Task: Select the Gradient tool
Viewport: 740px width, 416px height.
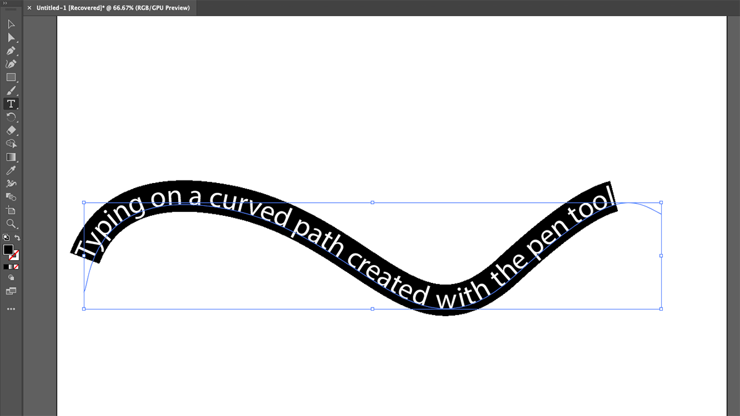Action: click(11, 157)
